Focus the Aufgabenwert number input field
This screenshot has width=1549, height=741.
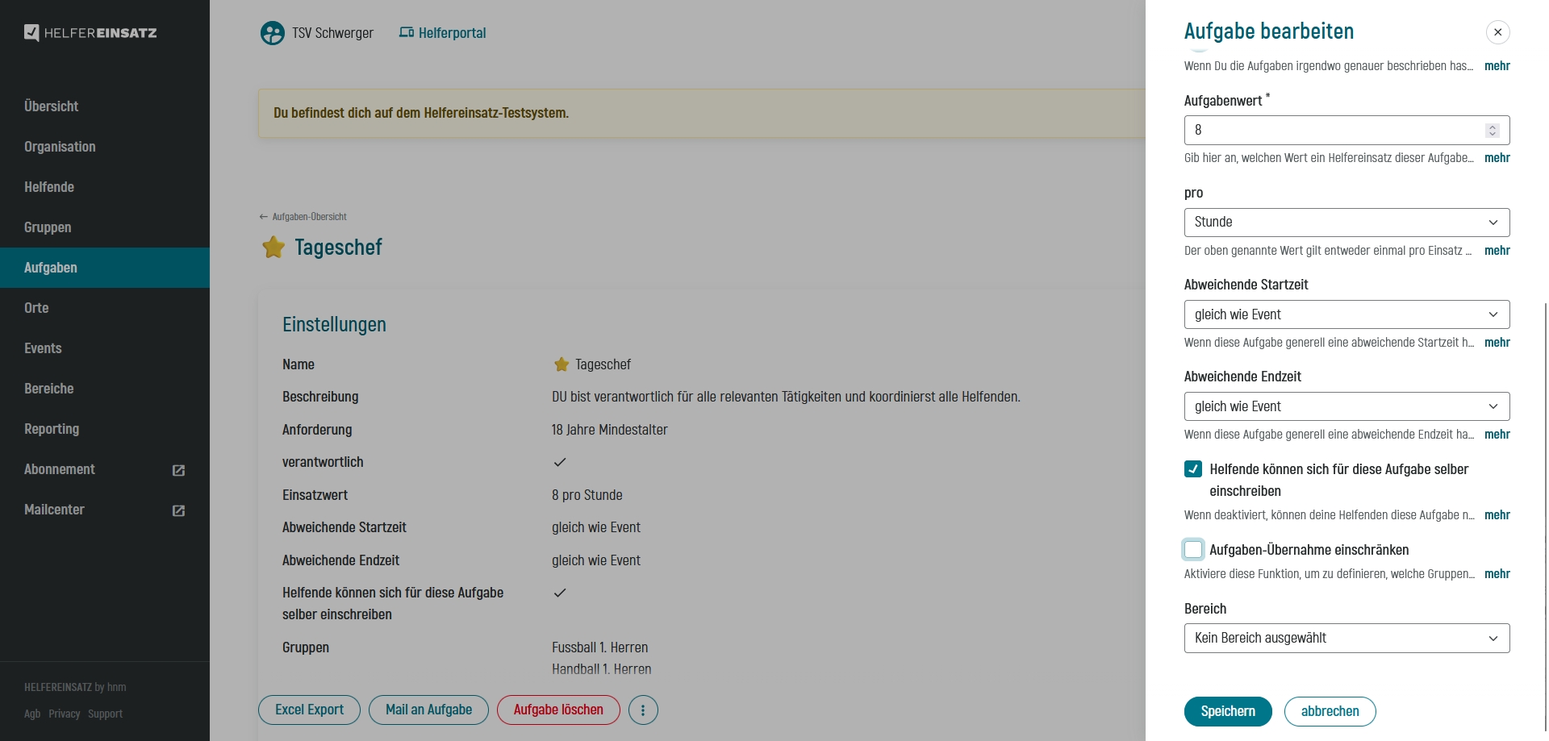[1331, 131]
